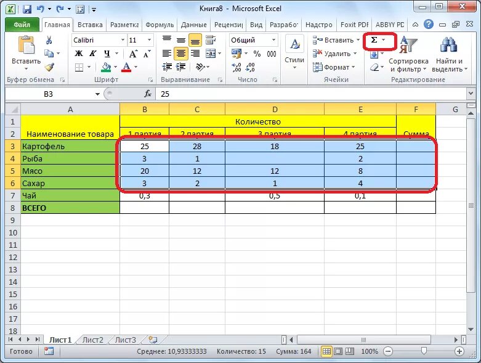Click the insert function fx icon
This screenshot has width=481, height=363.
point(148,94)
